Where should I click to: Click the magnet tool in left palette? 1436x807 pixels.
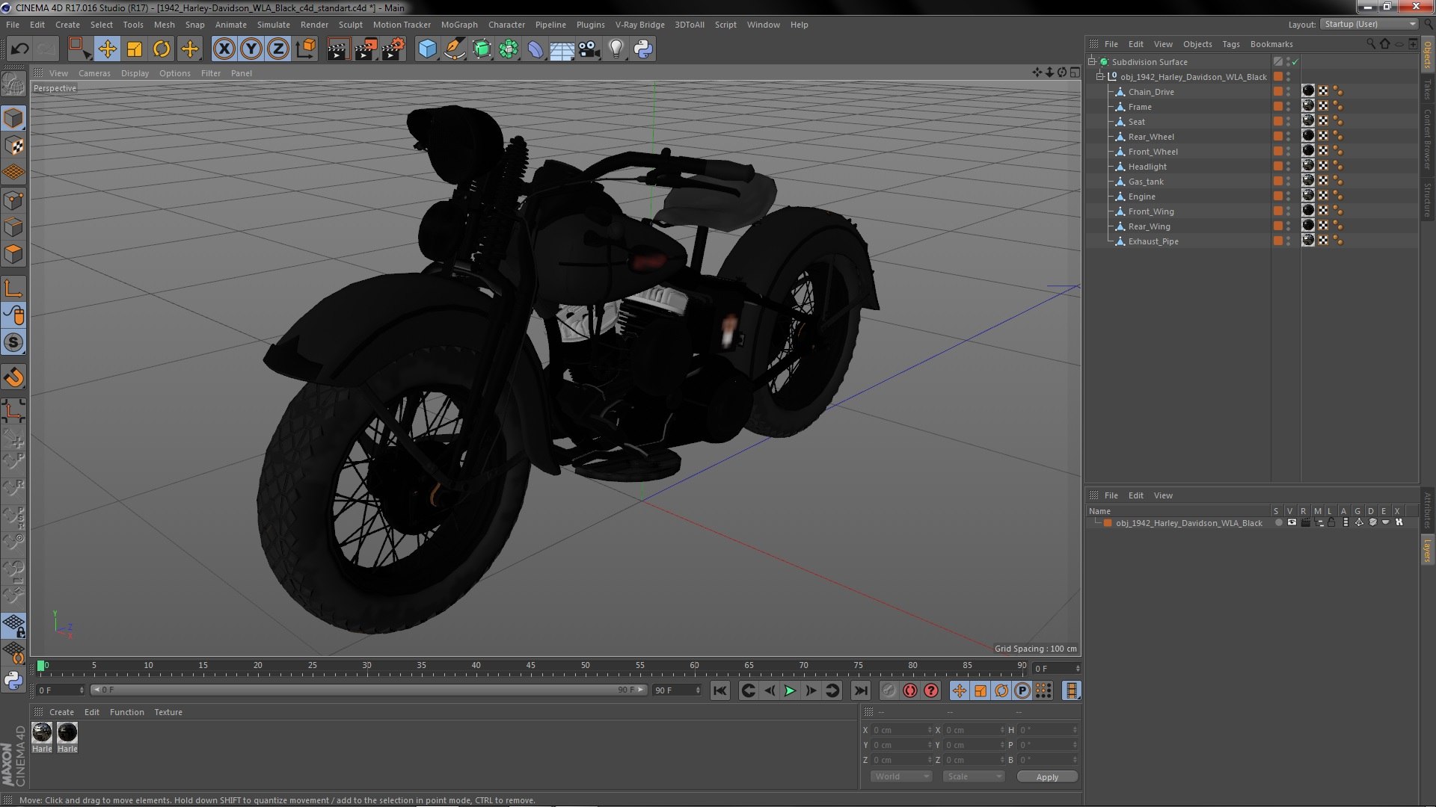(x=13, y=378)
